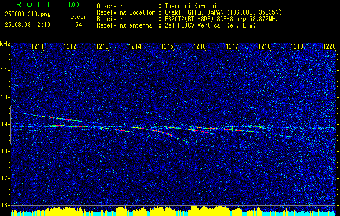This screenshot has height=216, width=340.
Task: Click the 1213 time marker
Action: [x=102, y=46]
